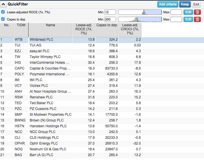Sort by Lease-adj CROCI column header
Image resolution: width=204 pixels, height=161 pixels.
coord(130,30)
